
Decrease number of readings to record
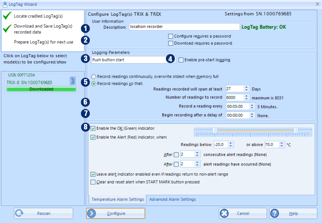247,99
